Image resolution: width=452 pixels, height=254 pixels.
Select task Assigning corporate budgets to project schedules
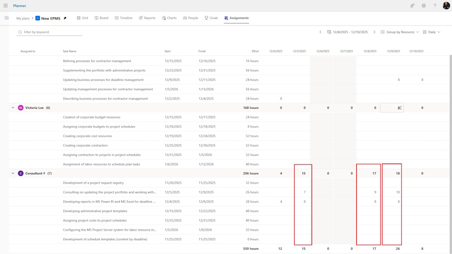(x=99, y=127)
